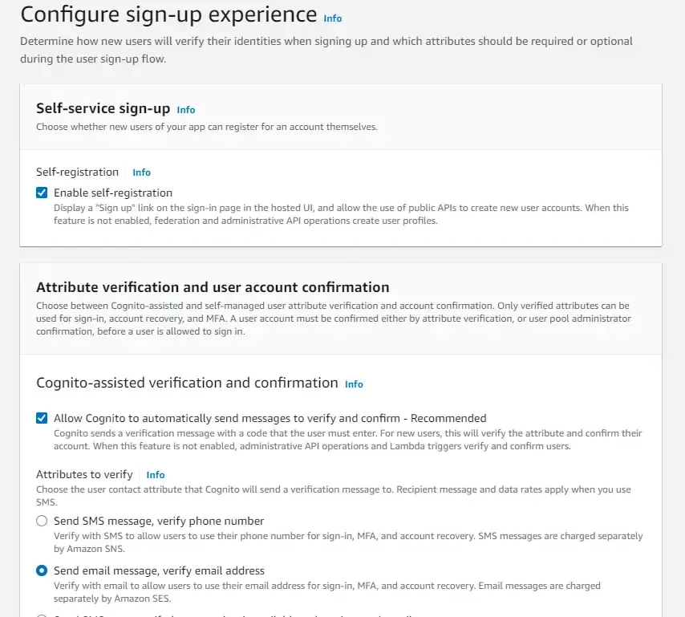Open Info for Configure sign-up experience
Image resolution: width=685 pixels, height=617 pixels.
click(x=332, y=18)
